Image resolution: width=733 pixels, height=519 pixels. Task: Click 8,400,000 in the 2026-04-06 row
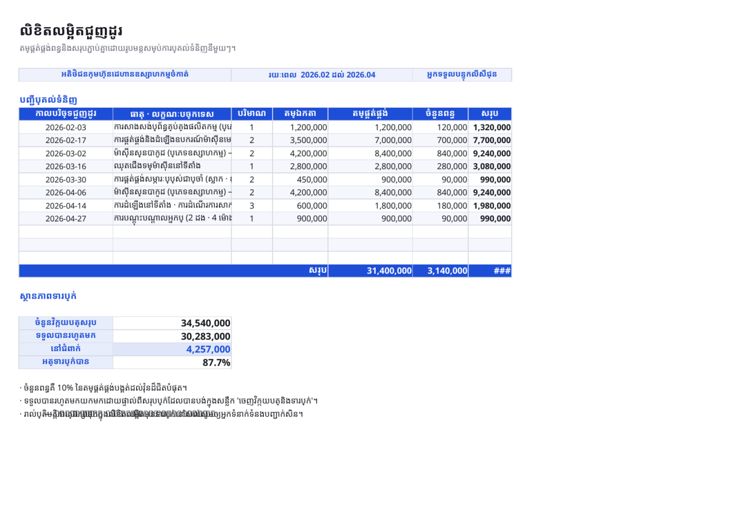[x=371, y=193]
